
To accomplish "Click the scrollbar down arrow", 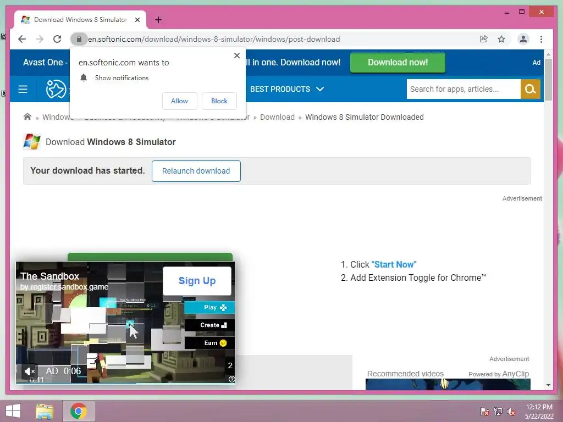I will coord(548,385).
